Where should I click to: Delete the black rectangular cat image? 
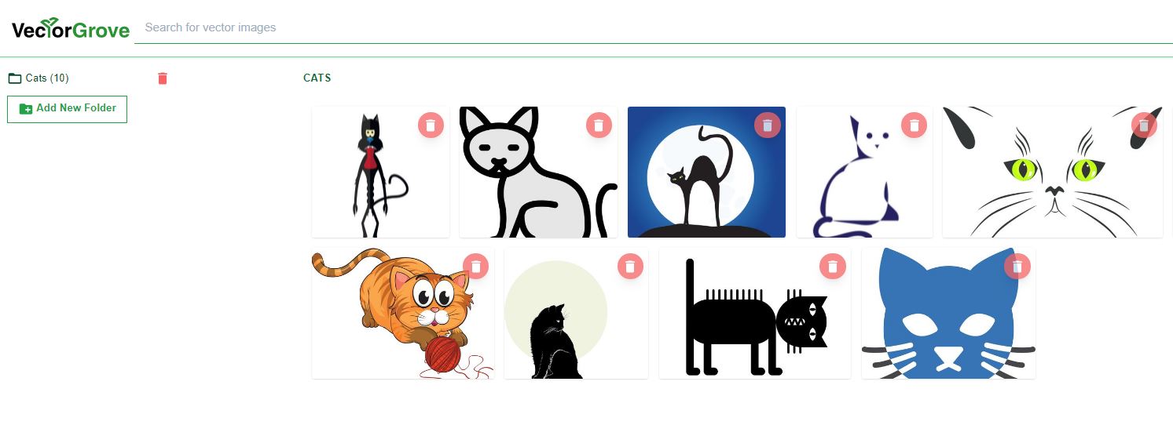833,267
